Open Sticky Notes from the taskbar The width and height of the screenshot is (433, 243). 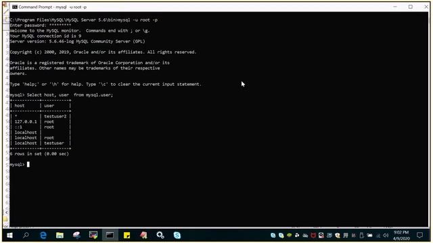pyautogui.click(x=127, y=236)
